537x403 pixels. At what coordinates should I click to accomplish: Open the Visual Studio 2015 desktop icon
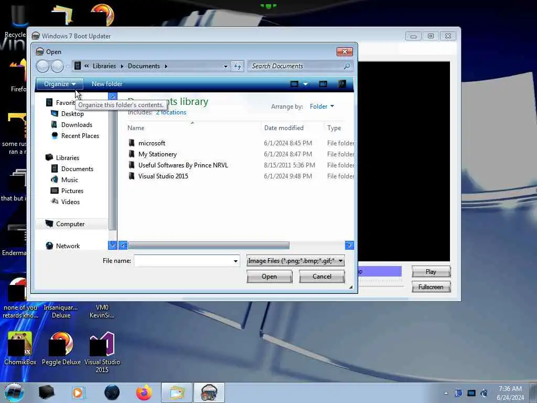tap(102, 352)
